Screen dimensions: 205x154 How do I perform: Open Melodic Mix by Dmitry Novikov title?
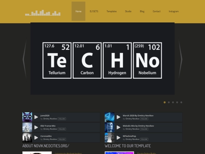[x=138, y=126]
